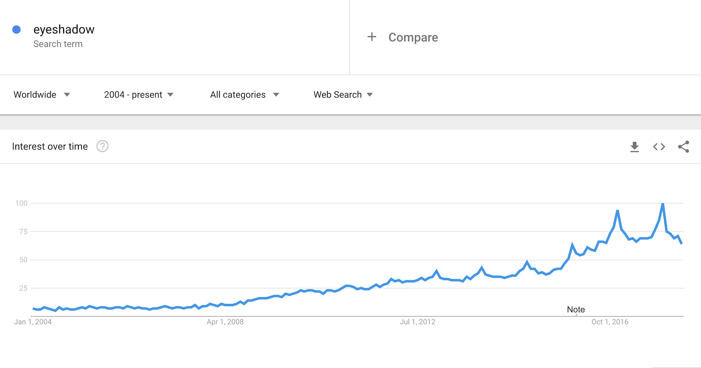Screen dimensions: 701x368
Task: Click the blue legend dot beside eyeshadow
Action: point(16,29)
